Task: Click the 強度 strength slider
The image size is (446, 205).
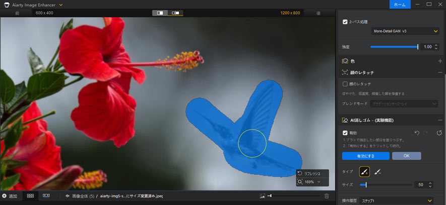Action: (x=394, y=47)
